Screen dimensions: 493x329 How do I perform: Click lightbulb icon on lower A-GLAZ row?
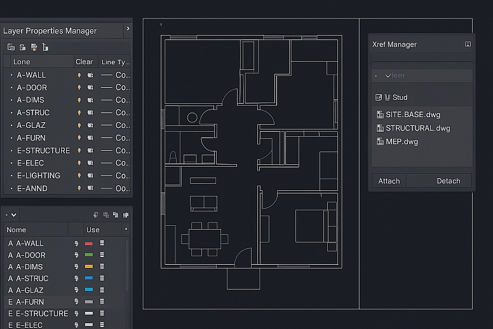[76, 290]
